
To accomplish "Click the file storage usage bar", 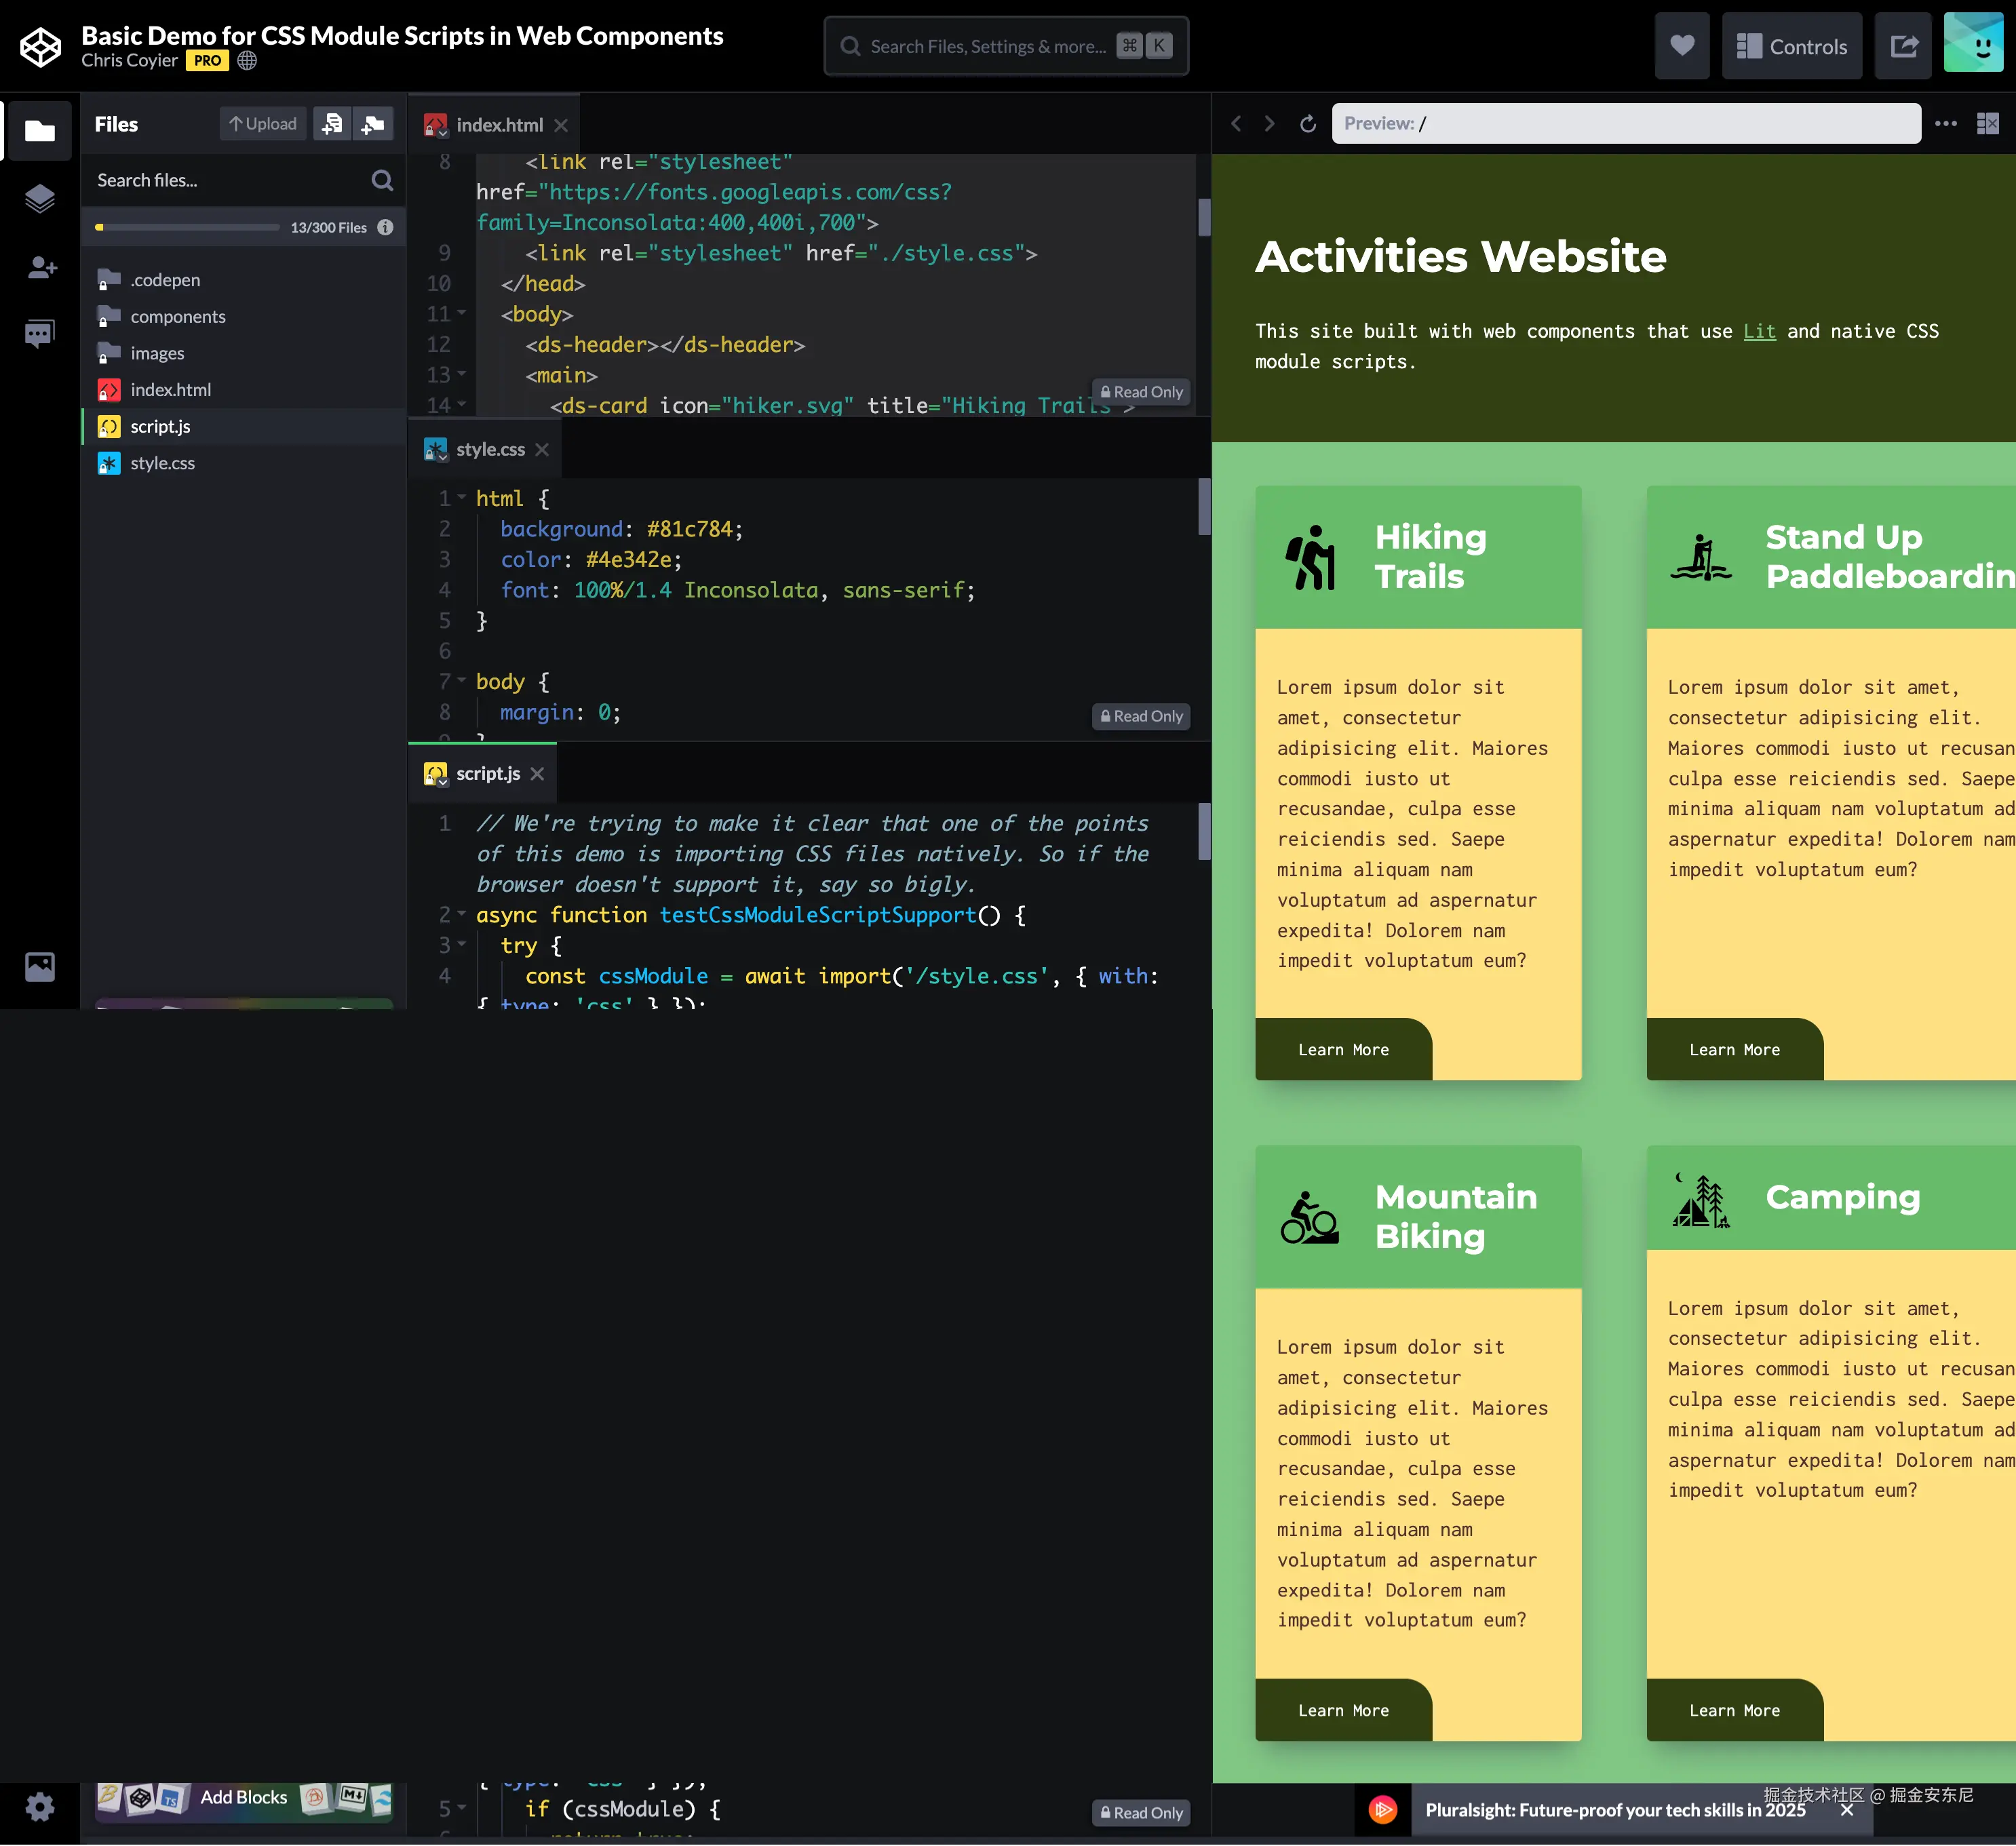I will click(187, 228).
